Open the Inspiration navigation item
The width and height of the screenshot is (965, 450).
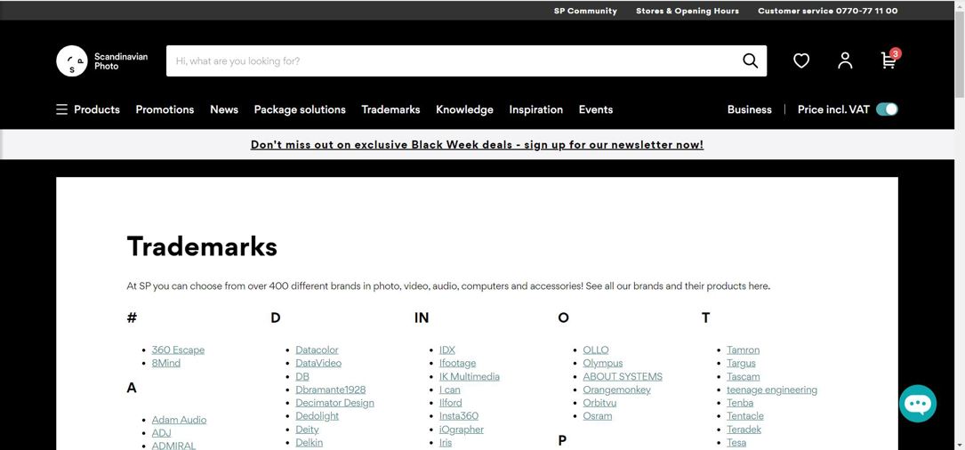tap(536, 109)
